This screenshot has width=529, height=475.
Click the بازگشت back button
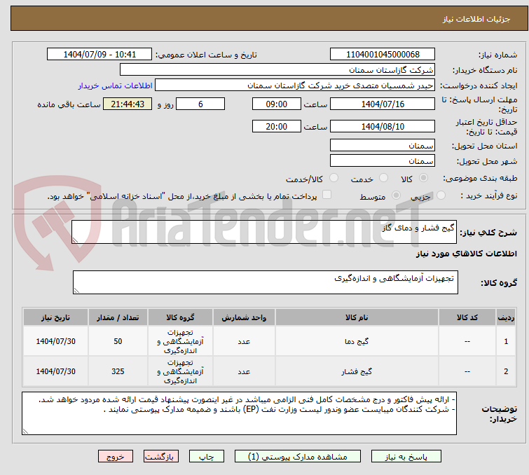[x=161, y=457]
